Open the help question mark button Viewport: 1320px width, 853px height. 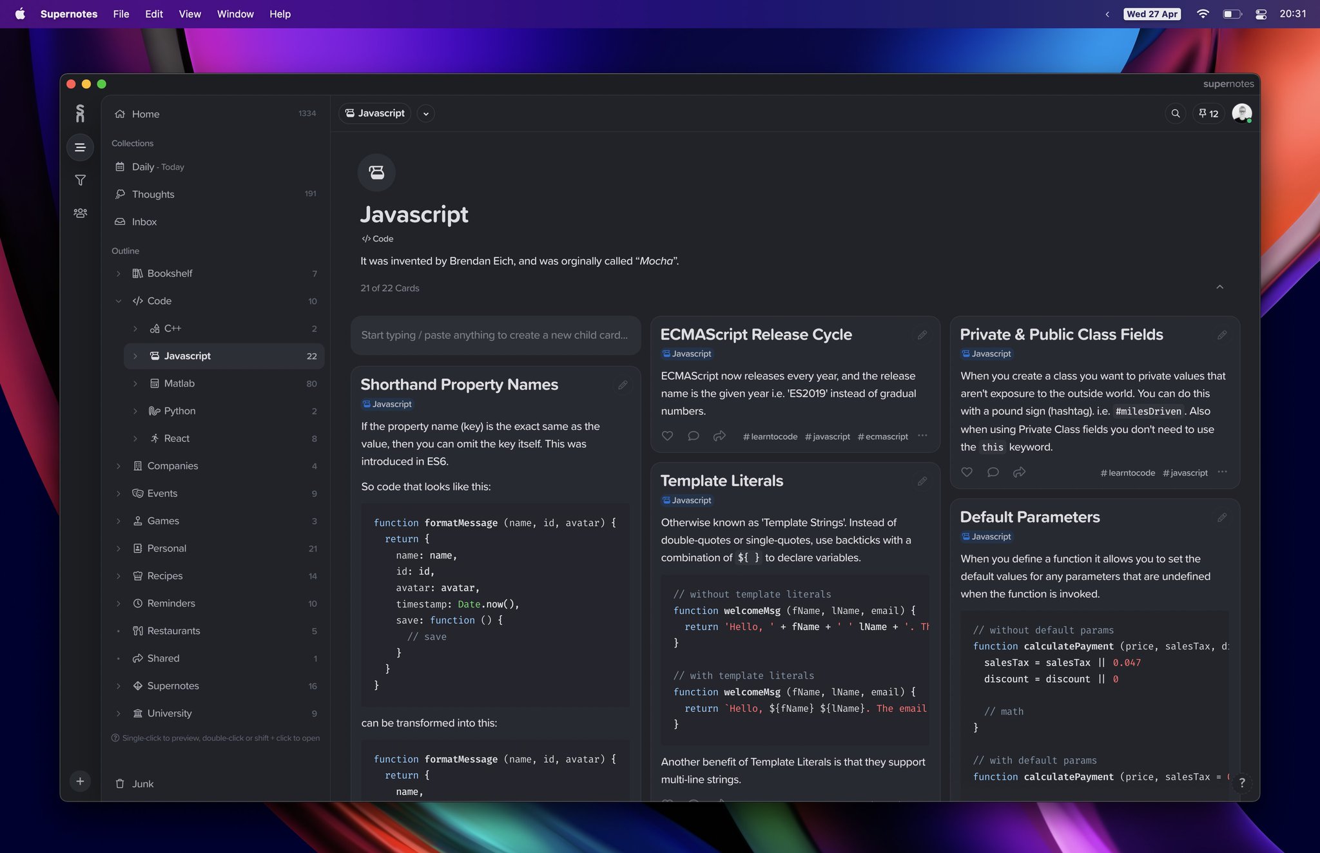(1241, 783)
